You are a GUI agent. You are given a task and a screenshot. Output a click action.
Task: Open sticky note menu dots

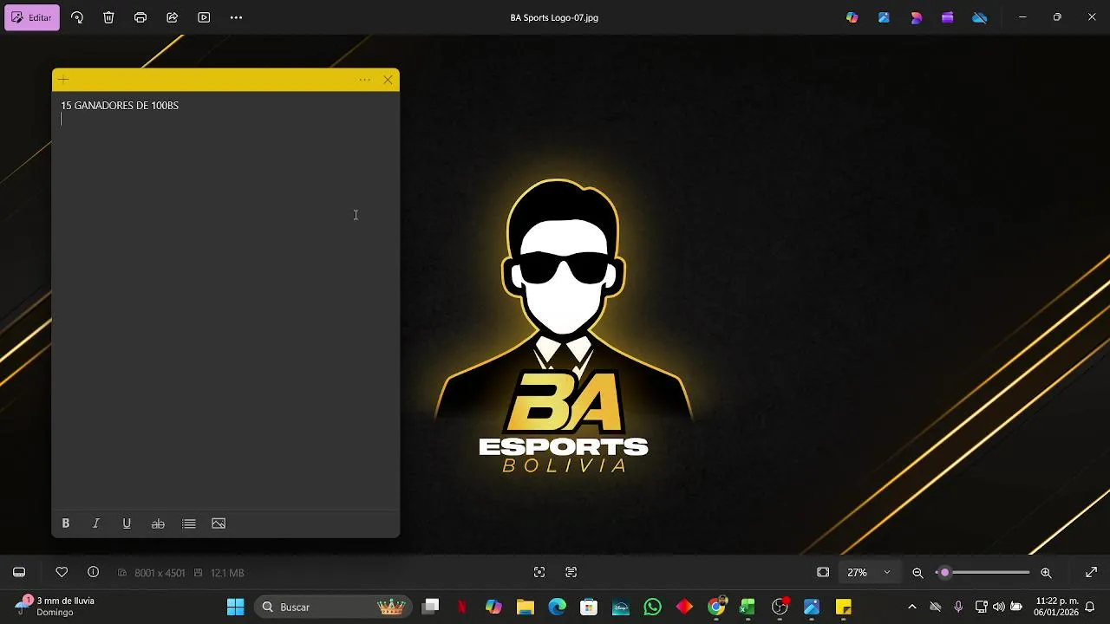coord(365,80)
